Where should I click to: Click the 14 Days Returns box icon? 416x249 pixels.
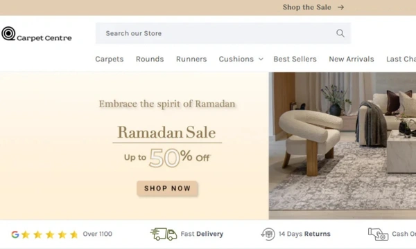pos(268,234)
